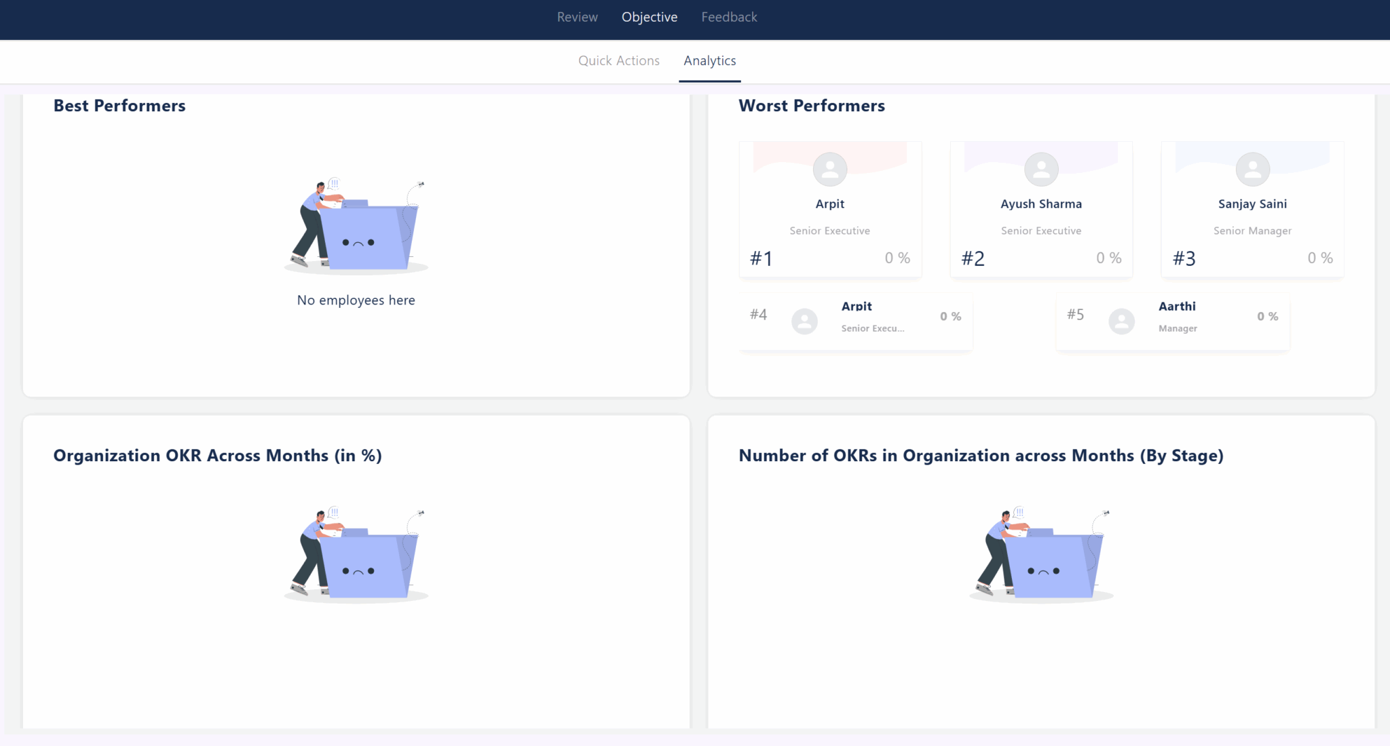1390x746 pixels.
Task: Select the Analytics tab
Action: [x=710, y=60]
